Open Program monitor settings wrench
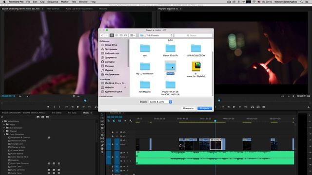The width and height of the screenshot is (312, 175). (293, 96)
